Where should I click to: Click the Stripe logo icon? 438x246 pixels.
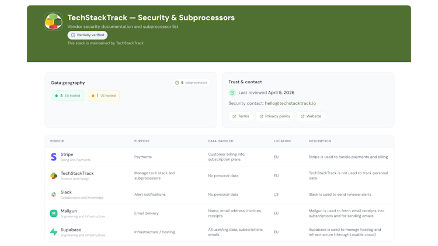54,157
